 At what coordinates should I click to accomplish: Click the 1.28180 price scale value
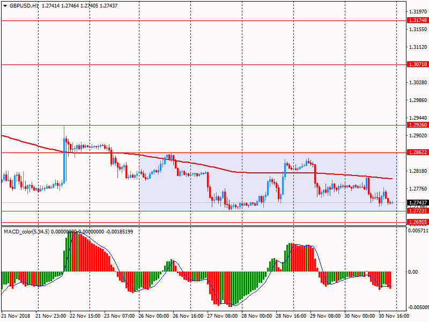coord(418,171)
